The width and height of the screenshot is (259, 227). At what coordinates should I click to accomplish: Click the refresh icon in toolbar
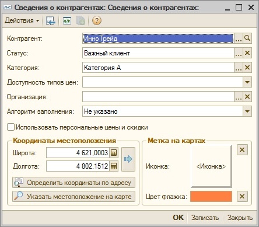(x=67, y=20)
